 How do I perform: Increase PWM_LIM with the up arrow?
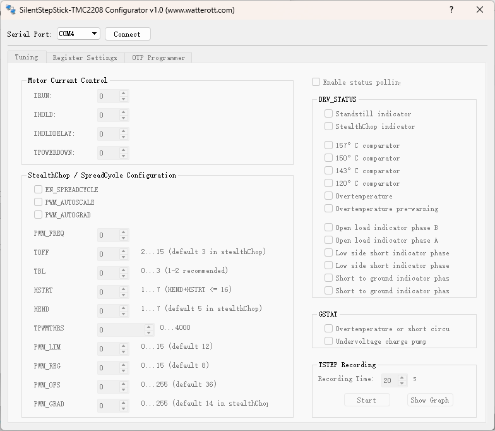click(x=124, y=346)
